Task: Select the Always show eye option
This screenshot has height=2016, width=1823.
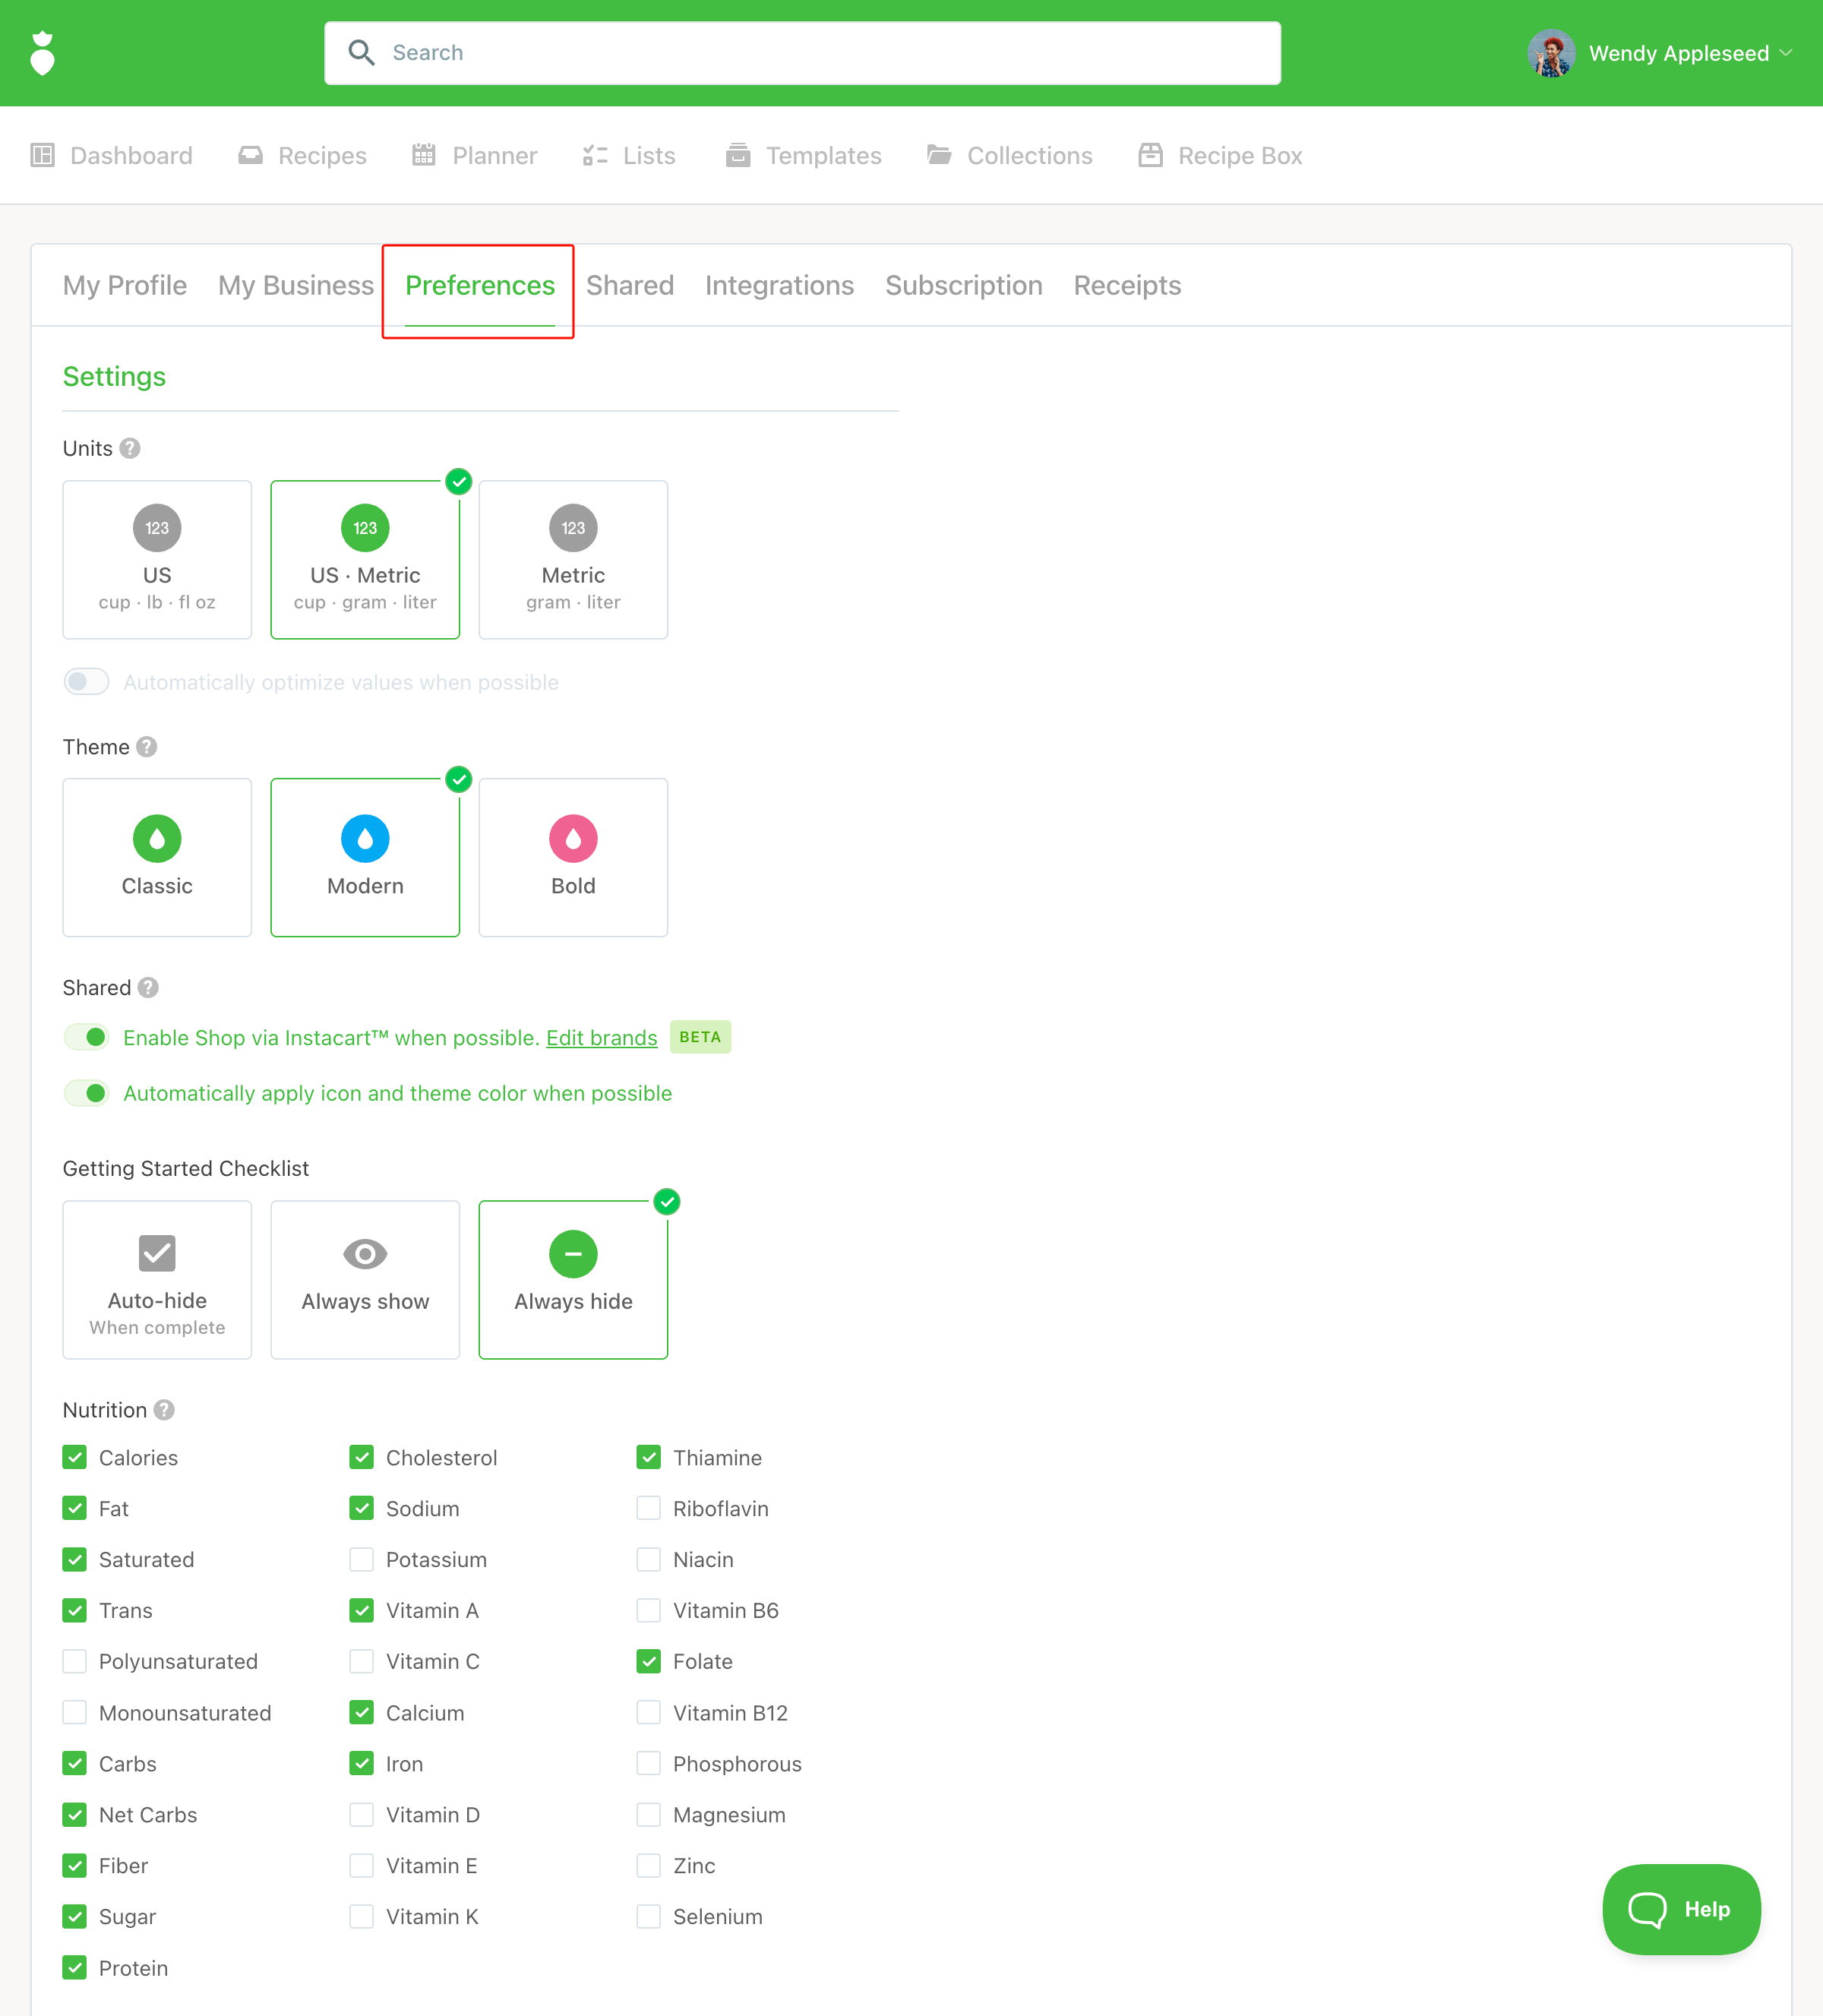Action: click(365, 1279)
